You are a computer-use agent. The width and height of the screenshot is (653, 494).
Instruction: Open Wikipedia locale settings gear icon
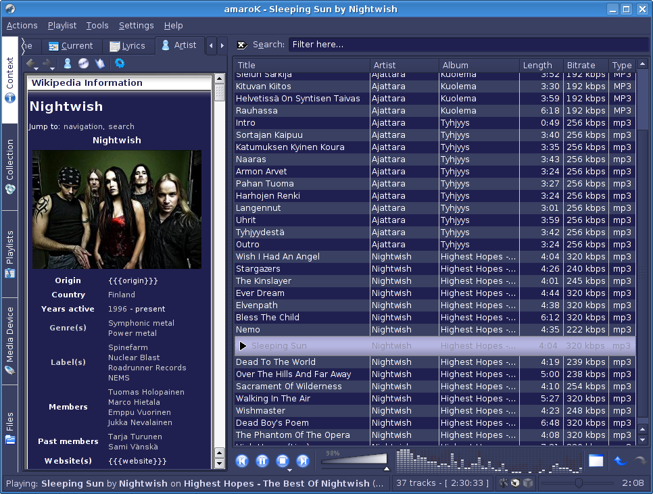(x=120, y=64)
